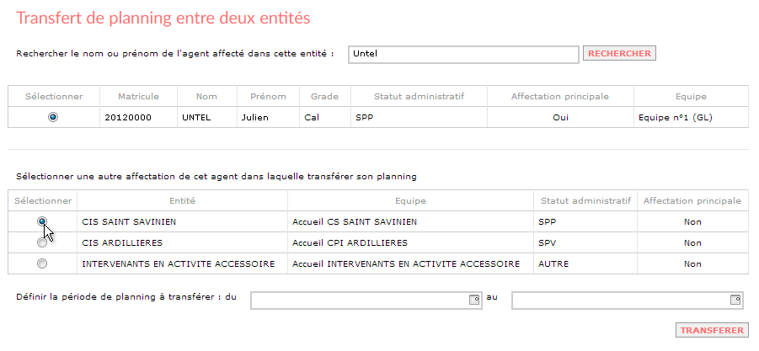Click the Julien first name cell
The width and height of the screenshot is (759, 351).
tap(268, 117)
